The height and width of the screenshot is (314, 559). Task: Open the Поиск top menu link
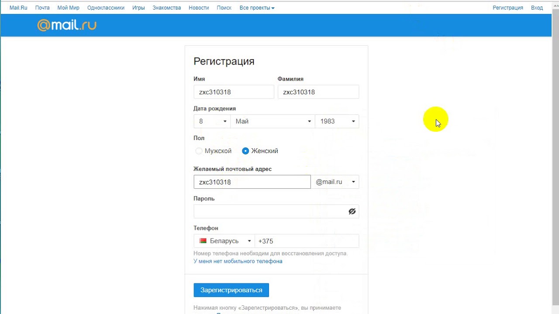coord(224,8)
